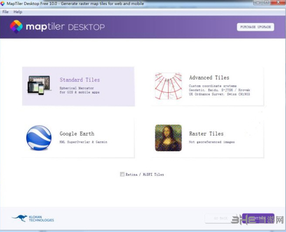The height and width of the screenshot is (232, 286).
Task: Click 'Custom coordinate systems' description text
Action: pyautogui.click(x=213, y=86)
